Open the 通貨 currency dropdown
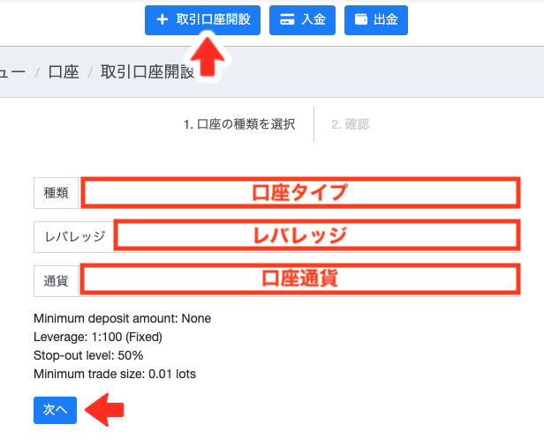The image size is (544, 446). click(x=299, y=281)
